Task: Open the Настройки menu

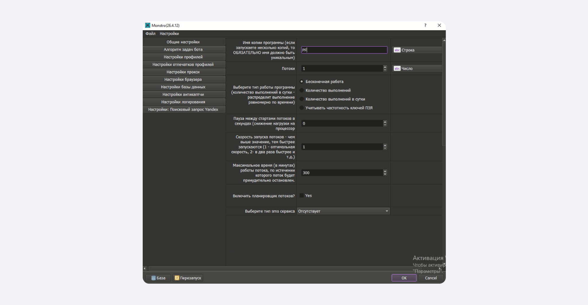Action: (x=169, y=34)
